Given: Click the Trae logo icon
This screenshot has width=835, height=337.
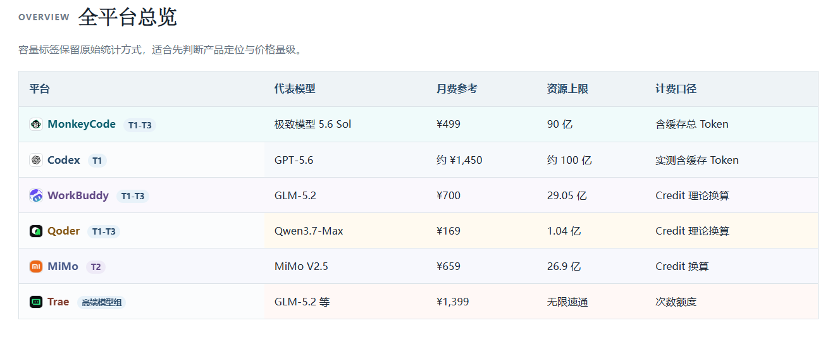Looking at the screenshot, I should tap(36, 302).
